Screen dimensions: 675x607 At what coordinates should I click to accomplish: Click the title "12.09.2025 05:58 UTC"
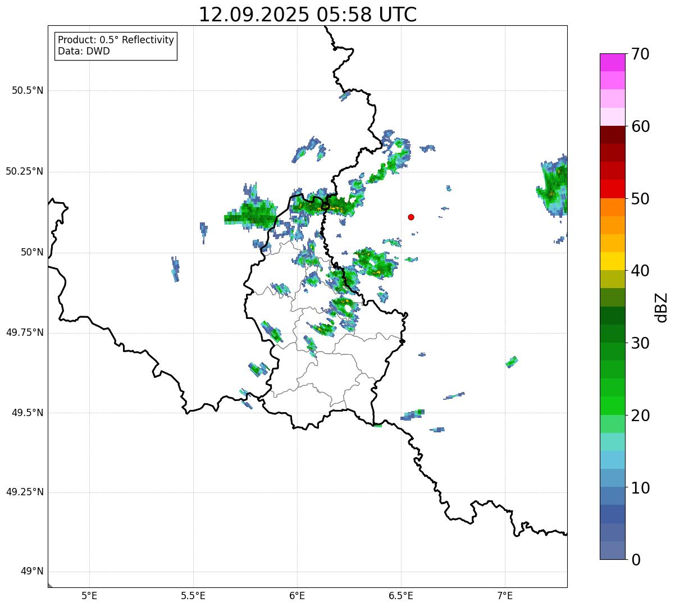tap(308, 15)
